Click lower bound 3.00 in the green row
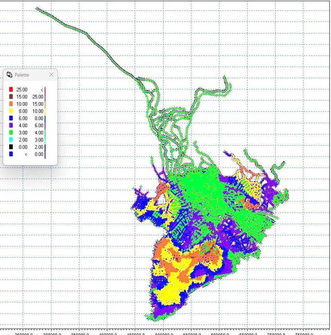The image size is (331, 335). click(23, 133)
